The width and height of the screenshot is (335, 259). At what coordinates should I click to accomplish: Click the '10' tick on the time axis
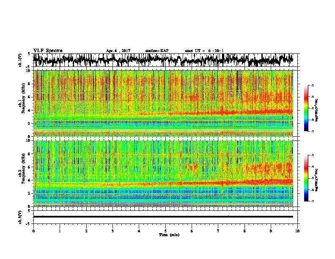click(297, 231)
